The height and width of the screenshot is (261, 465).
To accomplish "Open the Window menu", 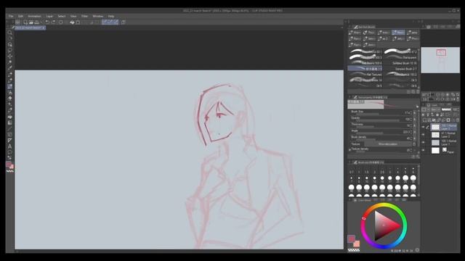I will [97, 16].
